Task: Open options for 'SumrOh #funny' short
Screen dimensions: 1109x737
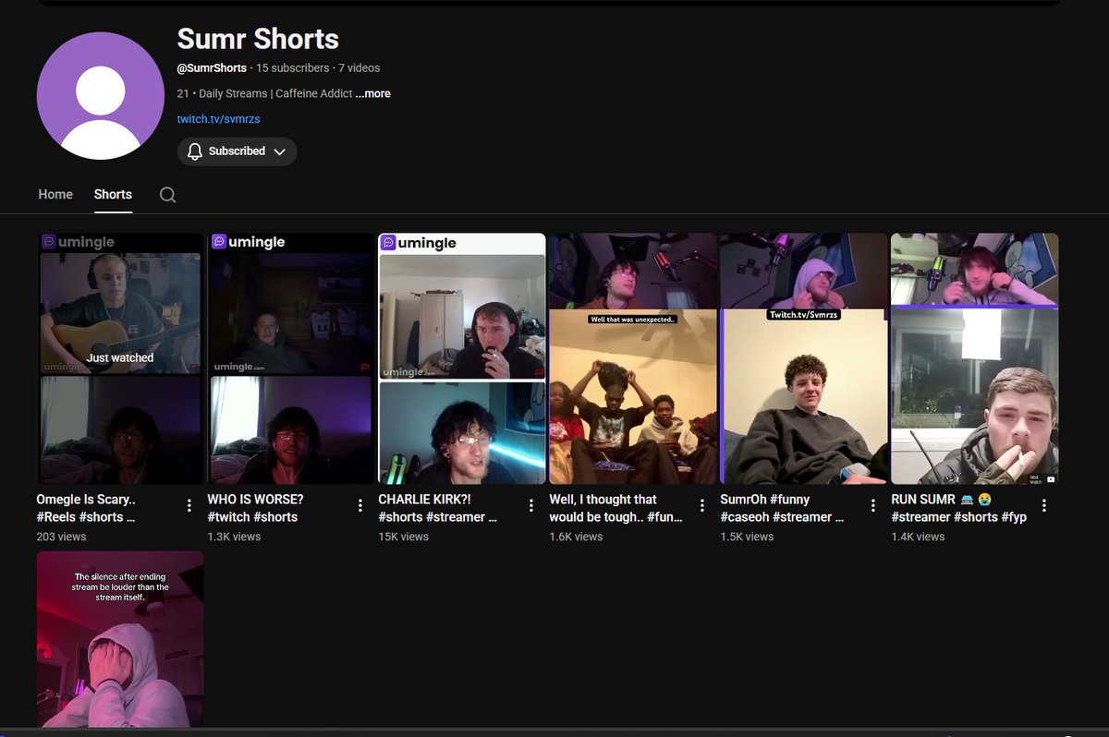Action: [873, 505]
